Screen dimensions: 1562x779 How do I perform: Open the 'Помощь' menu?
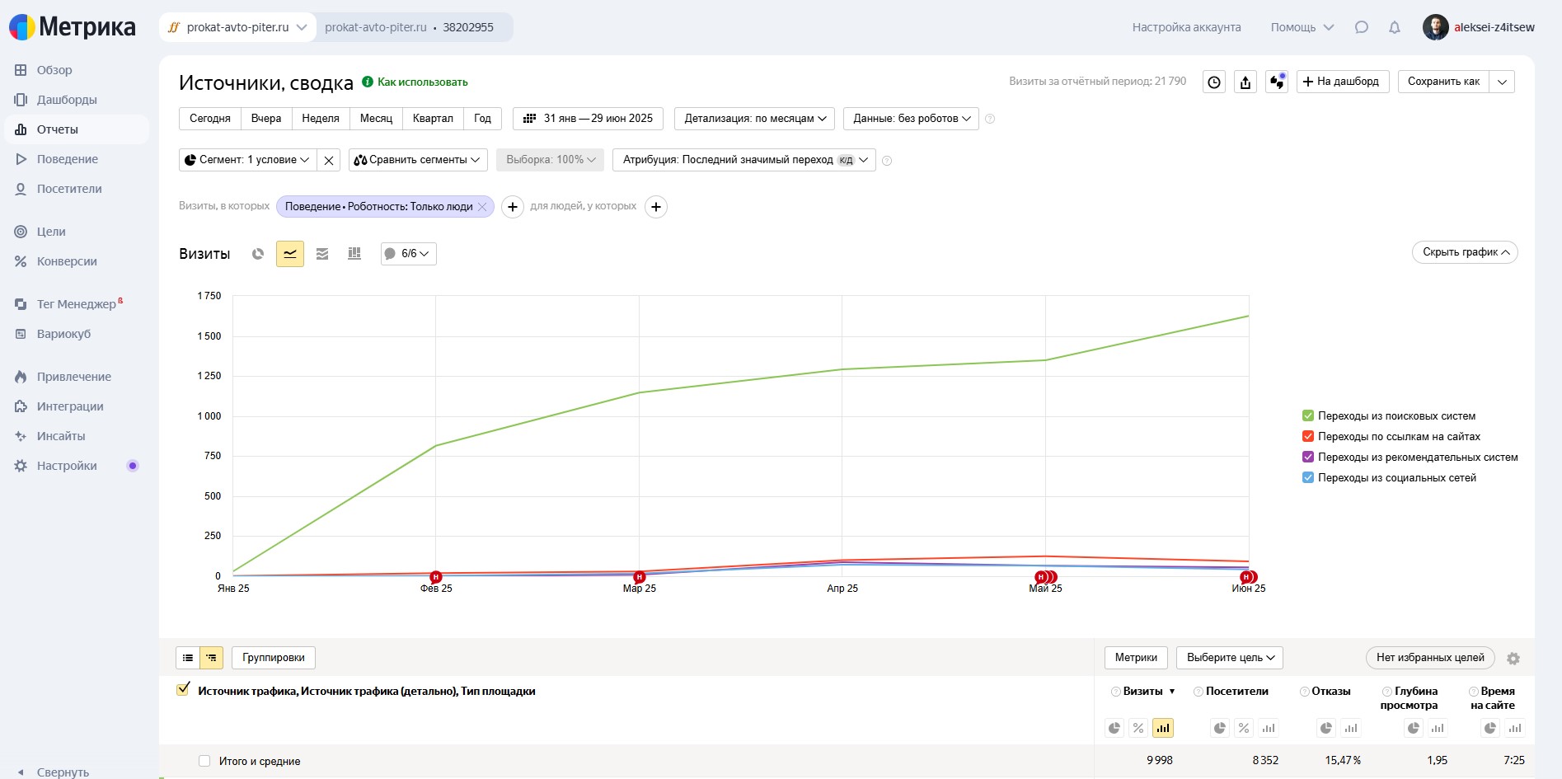[x=1302, y=27]
